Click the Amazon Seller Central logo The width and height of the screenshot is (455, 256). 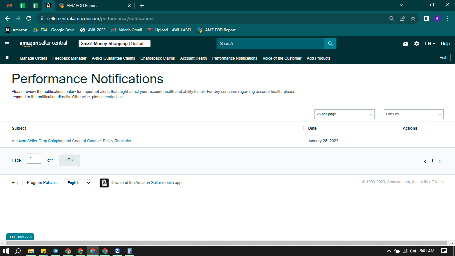[43, 43]
